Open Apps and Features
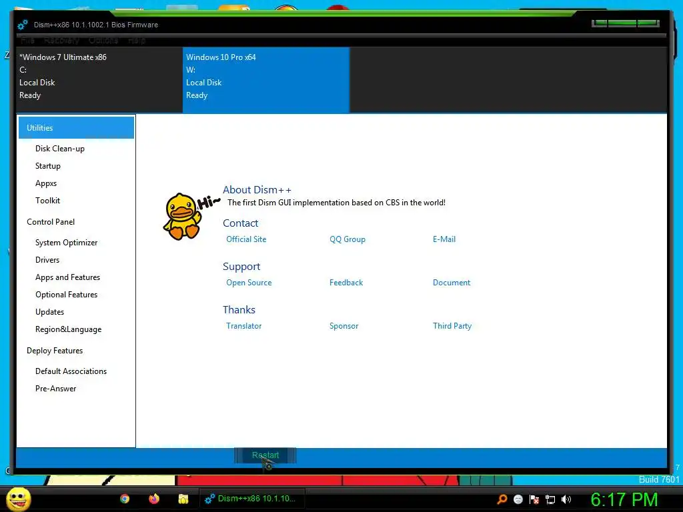This screenshot has height=512, width=683. point(67,277)
